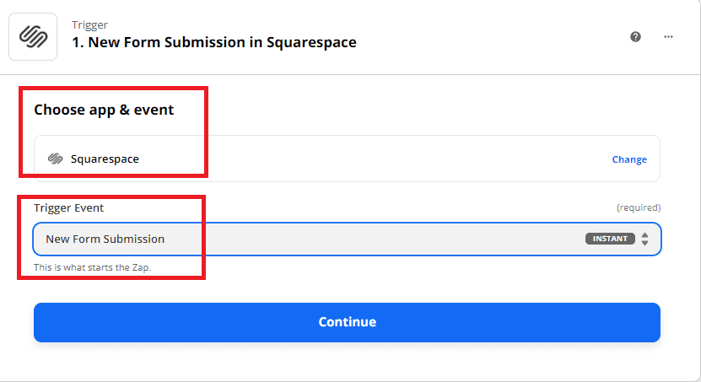Screen dimensions: 701x382
Task: Click the empty space right of the section heading
Action: [x=422, y=110]
